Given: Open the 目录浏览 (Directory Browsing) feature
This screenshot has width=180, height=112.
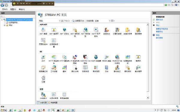Looking at the screenshot, I should point(85,69).
